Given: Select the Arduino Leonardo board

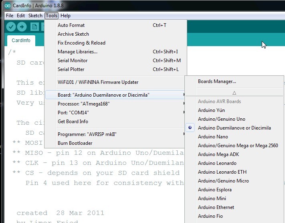Looking at the screenshot, I should (234, 163).
